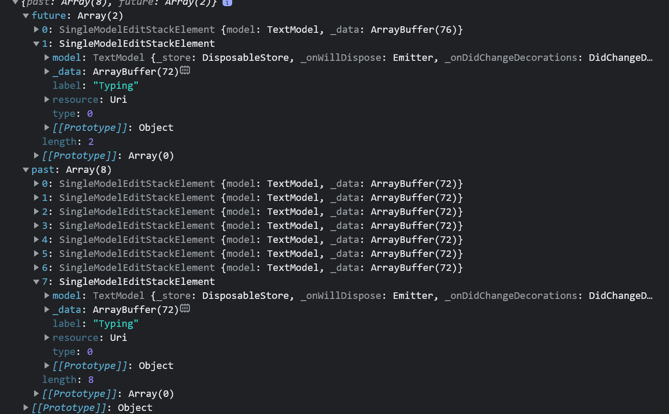Click the blue info badge next to object summary
This screenshot has width=669, height=414.
[x=227, y=3]
